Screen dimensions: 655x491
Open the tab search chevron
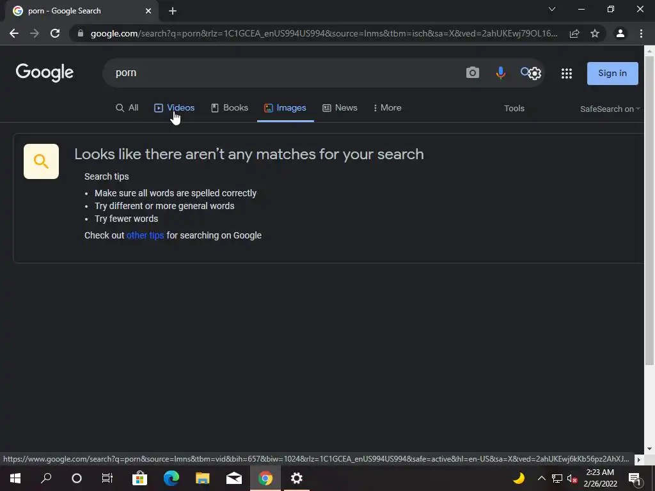point(552,9)
